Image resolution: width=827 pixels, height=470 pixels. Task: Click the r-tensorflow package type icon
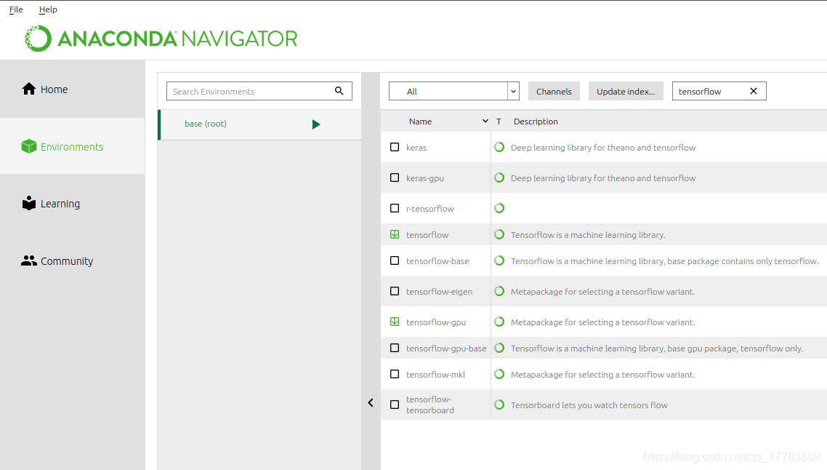(499, 208)
